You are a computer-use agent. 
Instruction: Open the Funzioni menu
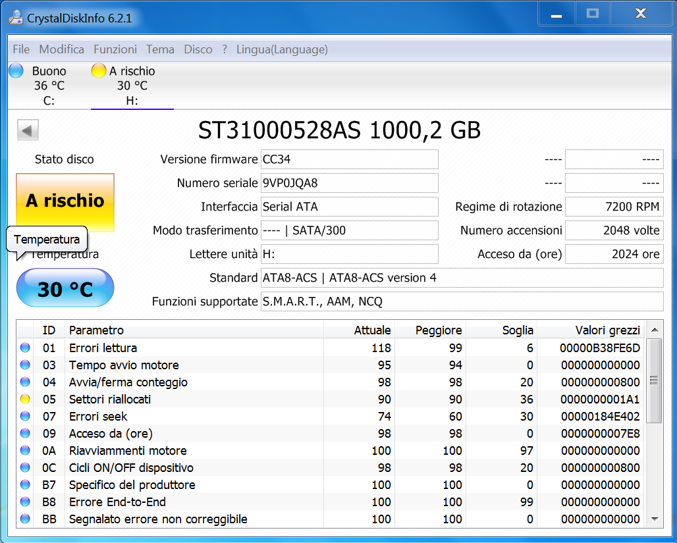click(115, 49)
